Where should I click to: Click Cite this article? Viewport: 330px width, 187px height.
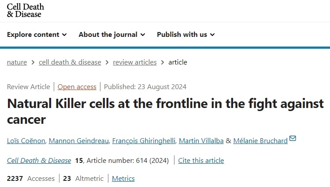201,161
